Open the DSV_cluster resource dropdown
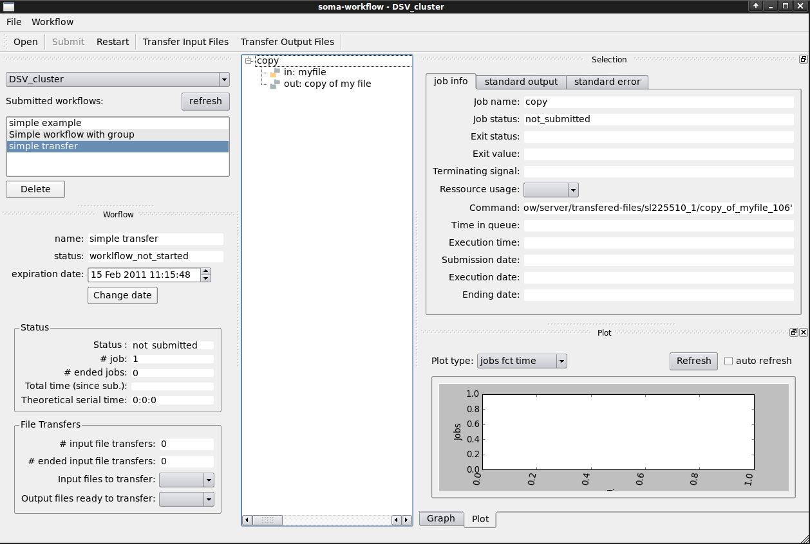This screenshot has height=544, width=810. [x=223, y=80]
